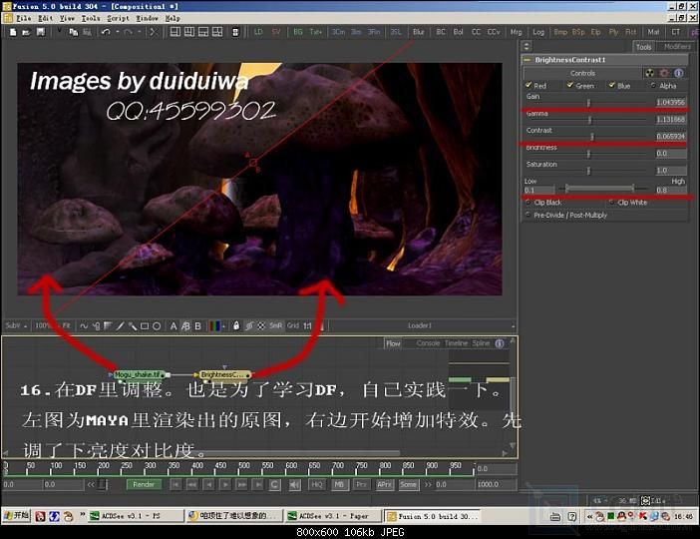Select the first view layout icon
The image size is (700, 539).
(x=175, y=32)
